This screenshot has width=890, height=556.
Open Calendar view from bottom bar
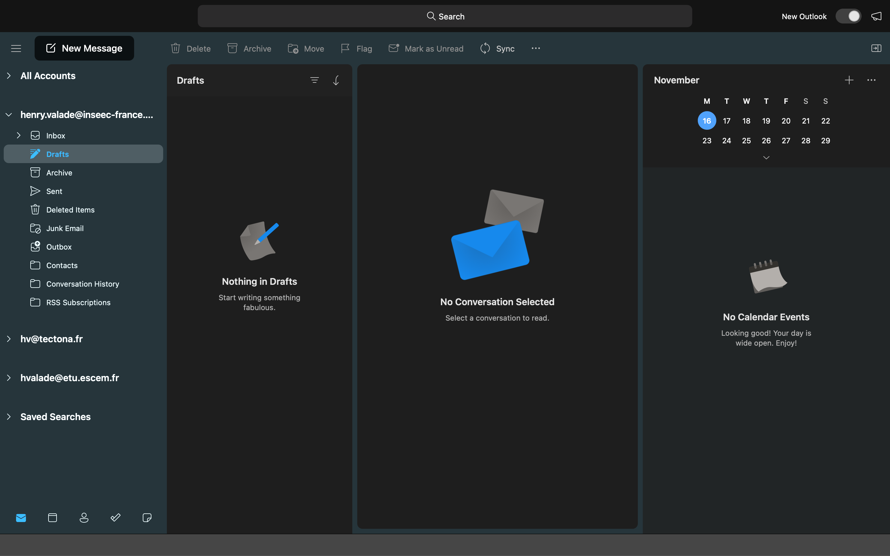click(53, 518)
